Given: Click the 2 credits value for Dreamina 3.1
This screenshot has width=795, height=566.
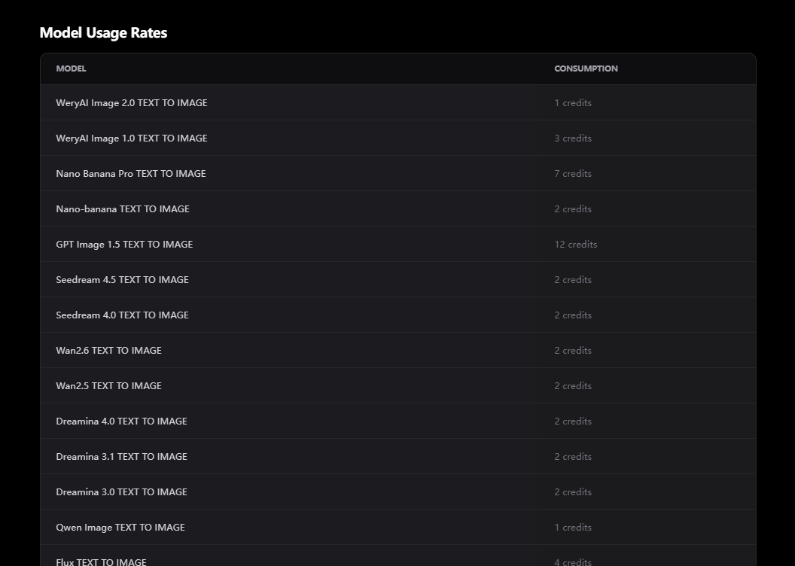Looking at the screenshot, I should (x=573, y=457).
